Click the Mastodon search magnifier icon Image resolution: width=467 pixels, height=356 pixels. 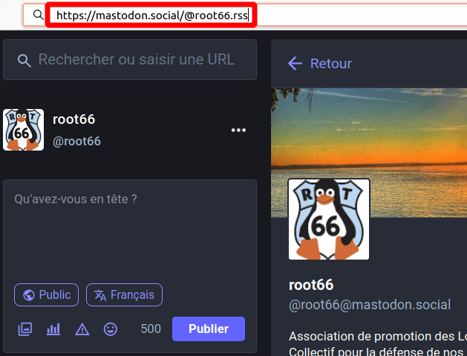point(25,60)
